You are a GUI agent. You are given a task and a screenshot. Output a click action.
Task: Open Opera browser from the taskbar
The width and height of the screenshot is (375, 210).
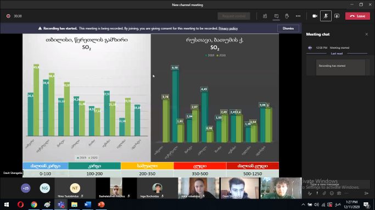point(20,205)
